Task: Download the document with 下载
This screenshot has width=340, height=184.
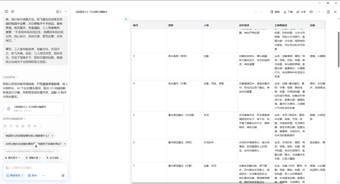Action: (x=288, y=12)
